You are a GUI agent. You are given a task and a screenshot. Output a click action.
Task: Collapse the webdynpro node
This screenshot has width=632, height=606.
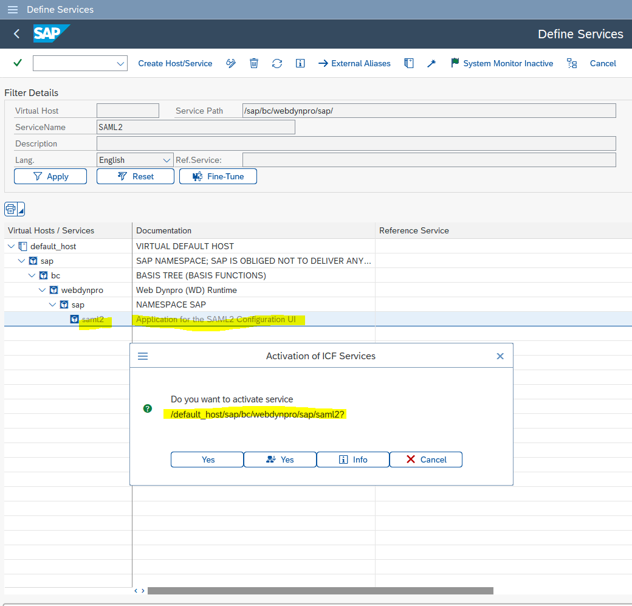tap(42, 290)
